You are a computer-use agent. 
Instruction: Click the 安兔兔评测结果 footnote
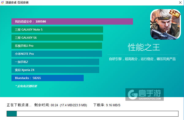point(26,86)
